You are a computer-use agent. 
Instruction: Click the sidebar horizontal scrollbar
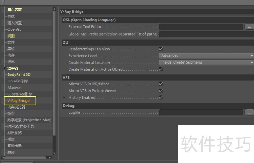(26, 158)
